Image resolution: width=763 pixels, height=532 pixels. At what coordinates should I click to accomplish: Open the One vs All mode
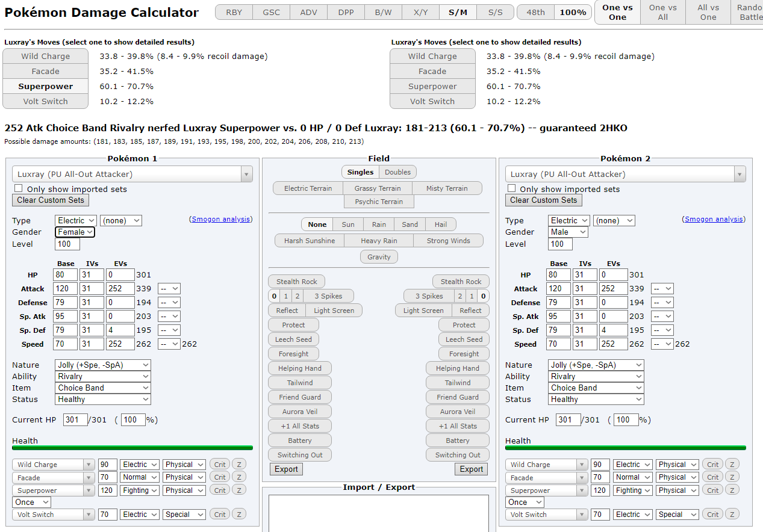(663, 12)
